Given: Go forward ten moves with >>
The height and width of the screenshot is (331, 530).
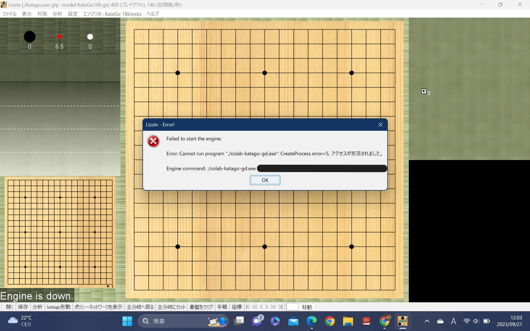Looking at the screenshot, I should tap(273, 307).
